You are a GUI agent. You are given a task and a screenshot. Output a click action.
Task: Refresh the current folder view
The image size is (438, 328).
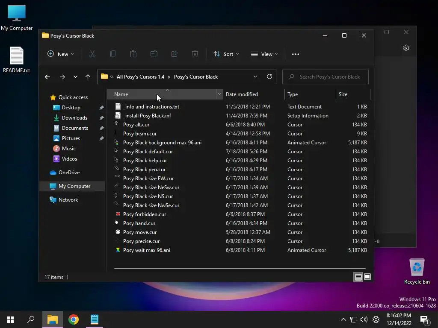(x=269, y=76)
